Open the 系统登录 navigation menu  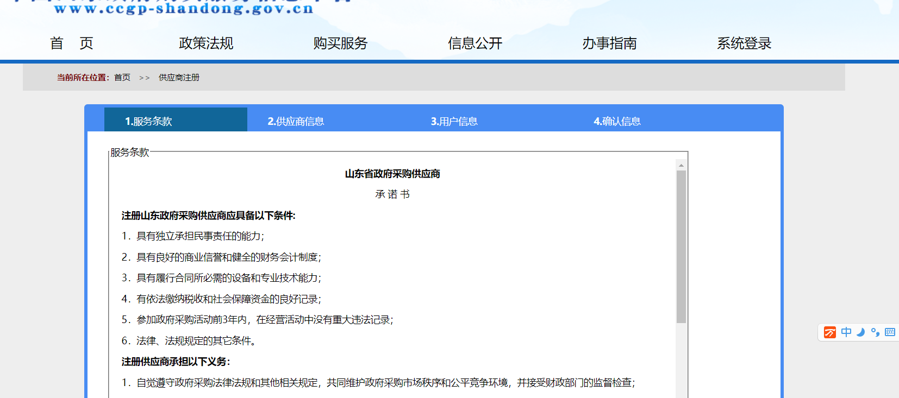[x=744, y=43]
